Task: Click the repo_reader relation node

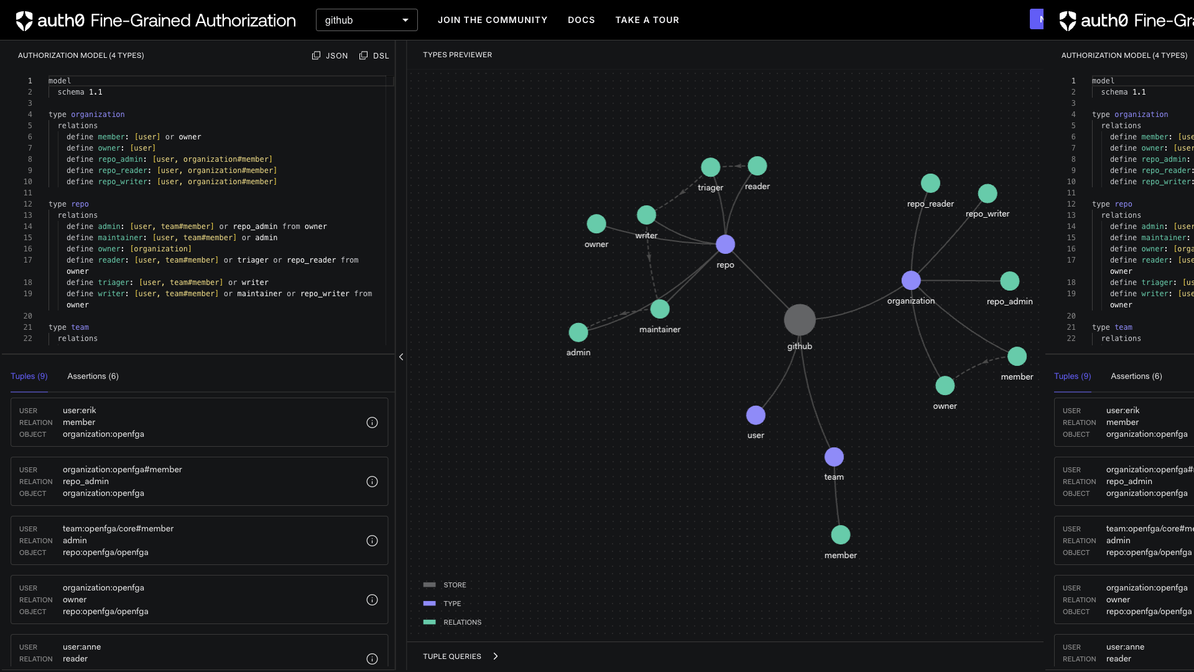Action: pos(930,183)
